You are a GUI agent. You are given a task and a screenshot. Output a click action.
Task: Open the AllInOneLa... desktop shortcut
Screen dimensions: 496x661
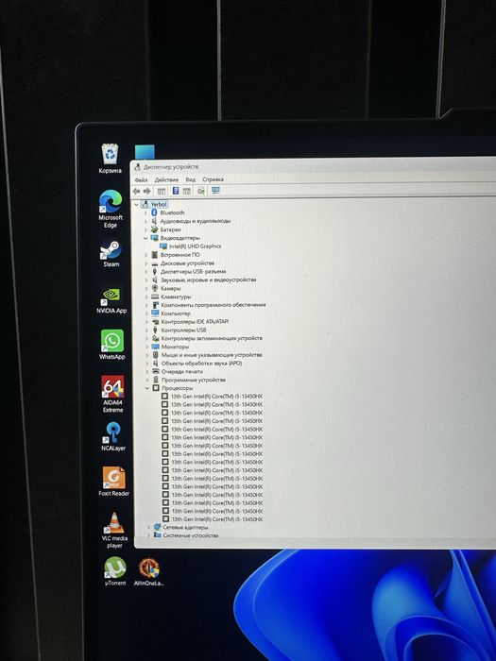pyautogui.click(x=149, y=571)
